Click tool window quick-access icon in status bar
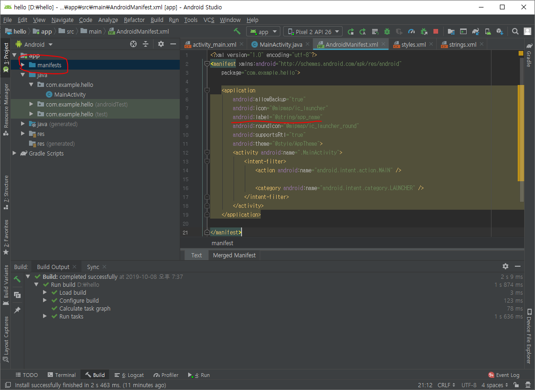Screen dimensions: 535x390 (x=7, y=385)
